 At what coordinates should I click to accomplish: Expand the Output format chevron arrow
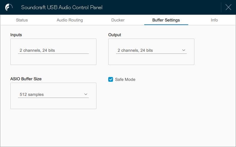click(184, 50)
